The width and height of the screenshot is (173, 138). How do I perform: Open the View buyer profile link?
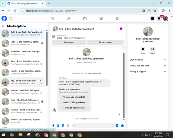(x=94, y=73)
